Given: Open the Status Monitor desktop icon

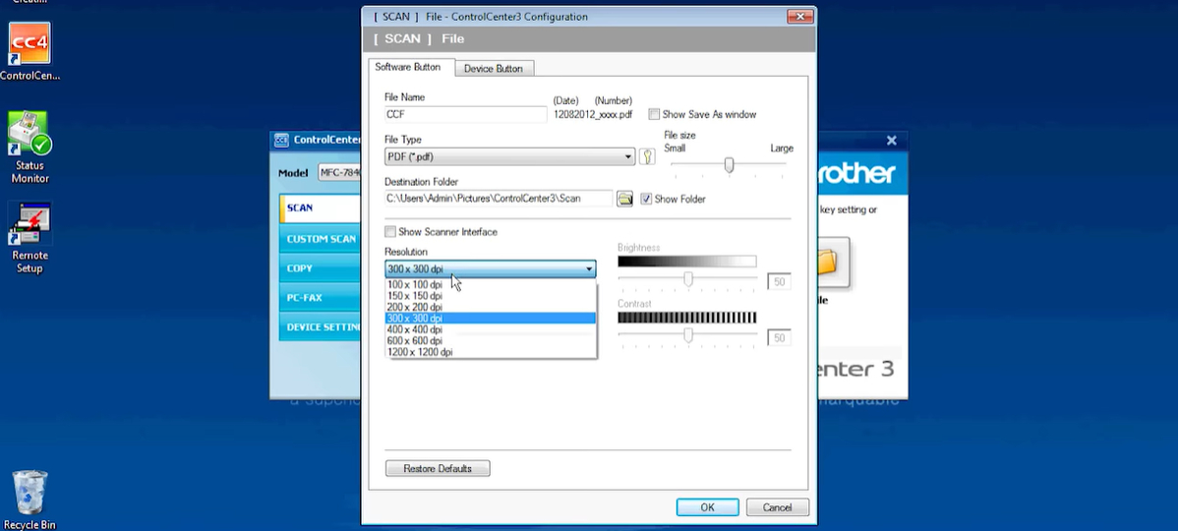Looking at the screenshot, I should [x=29, y=147].
